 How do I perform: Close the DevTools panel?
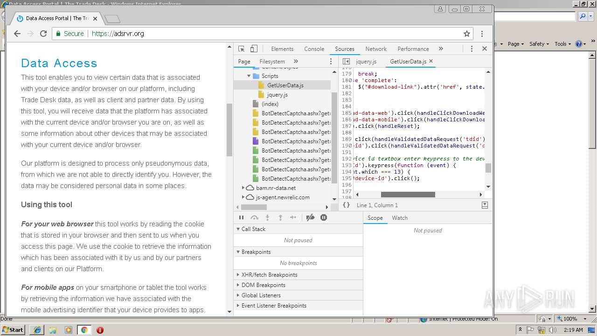(x=485, y=49)
